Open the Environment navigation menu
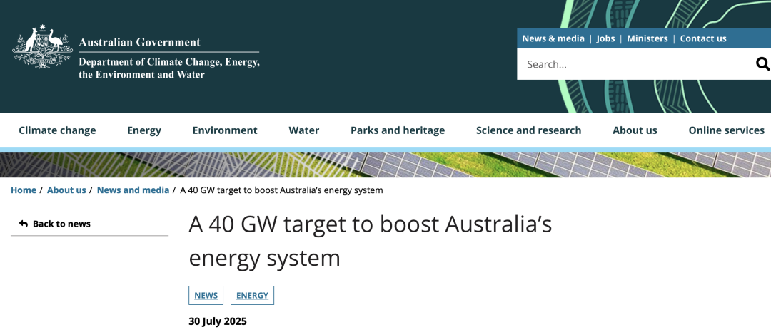 225,130
